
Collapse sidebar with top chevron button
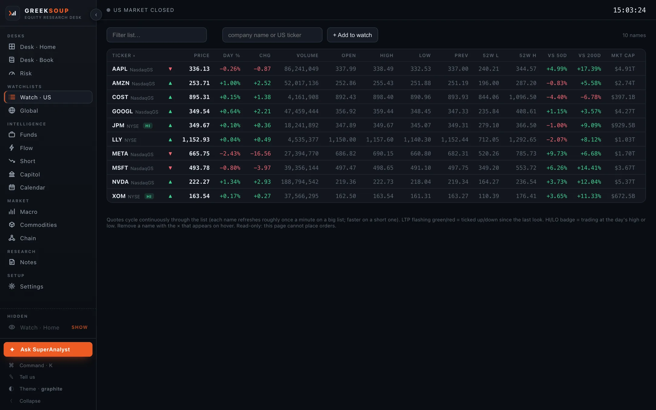(x=96, y=15)
